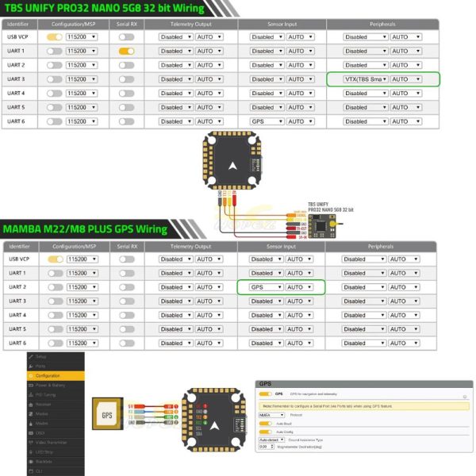The image size is (476, 476).
Task: Click Serial RX column header in Mamba table
Action: pyautogui.click(x=127, y=247)
